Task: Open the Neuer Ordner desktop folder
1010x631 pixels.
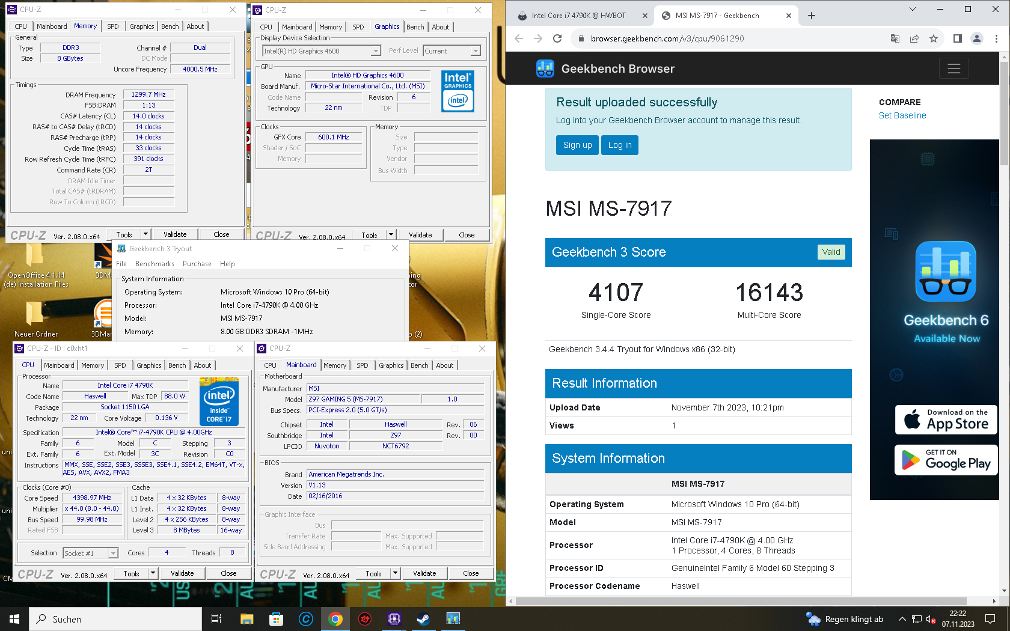Action: tap(35, 319)
